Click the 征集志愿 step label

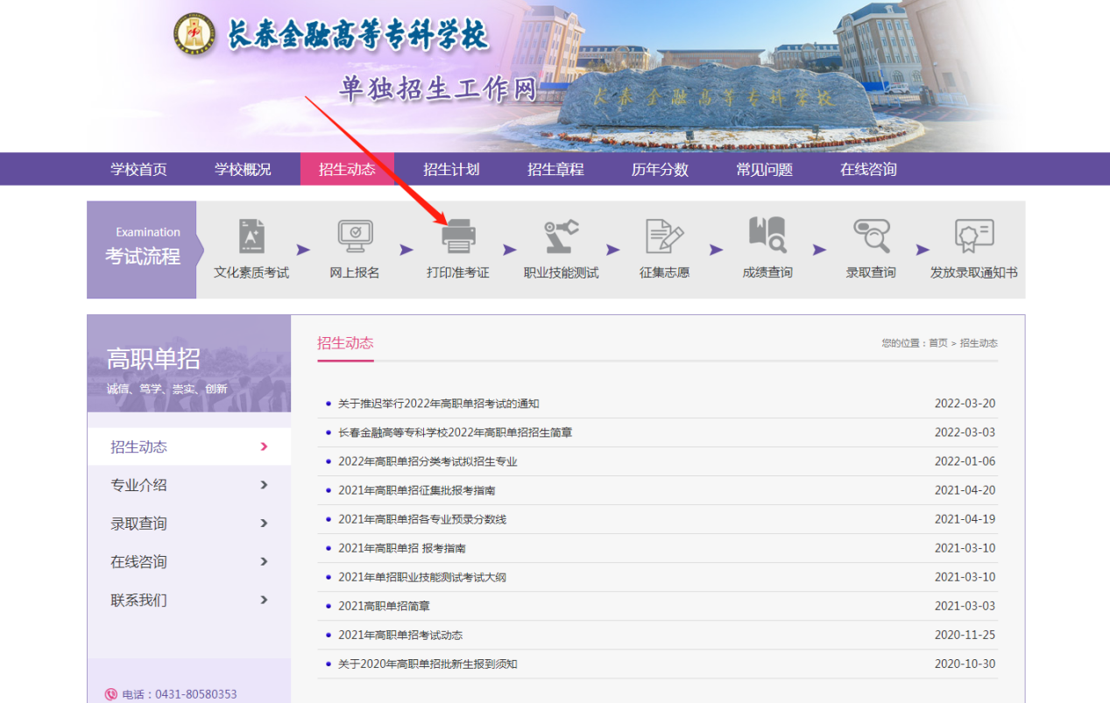coord(664,272)
